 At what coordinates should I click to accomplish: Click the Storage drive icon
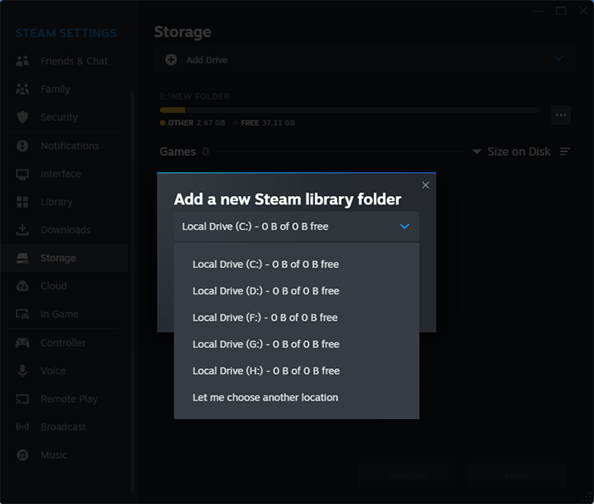22,258
